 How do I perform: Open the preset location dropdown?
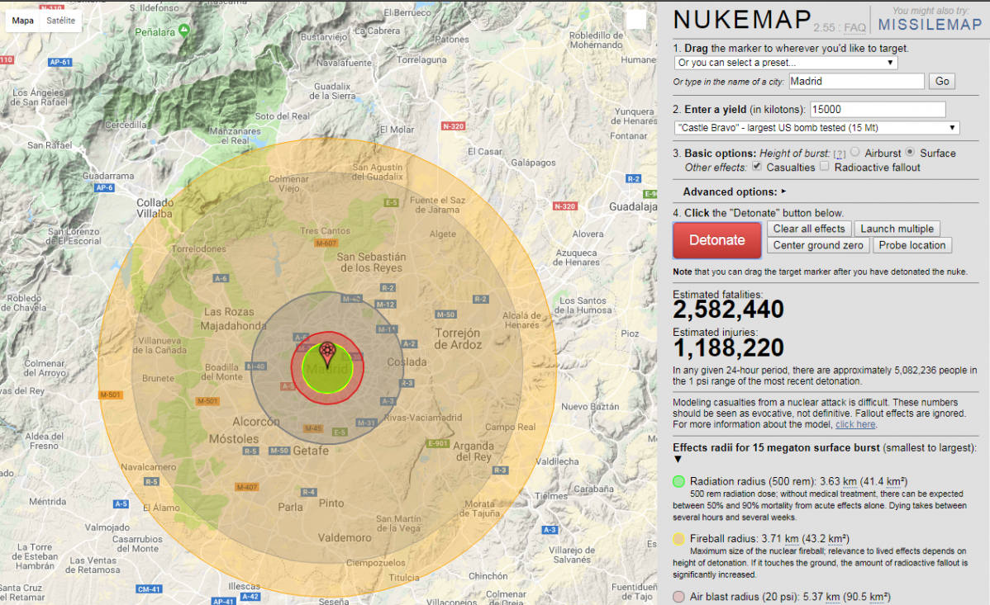tap(785, 63)
